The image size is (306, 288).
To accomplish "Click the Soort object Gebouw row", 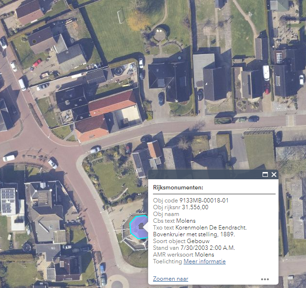I will tap(181, 241).
